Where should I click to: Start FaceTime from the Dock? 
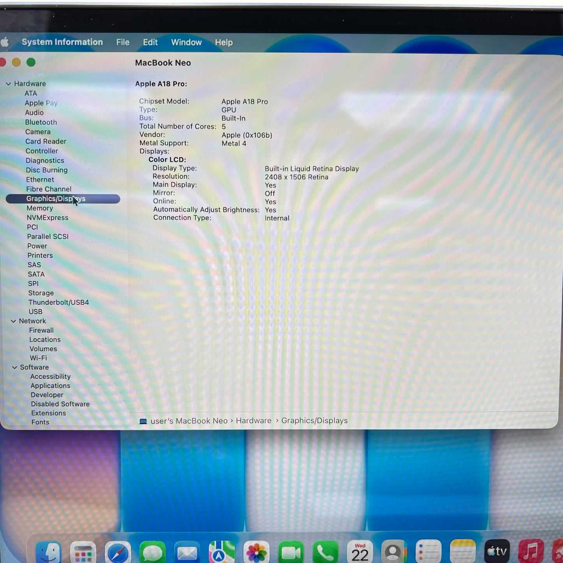(x=291, y=552)
